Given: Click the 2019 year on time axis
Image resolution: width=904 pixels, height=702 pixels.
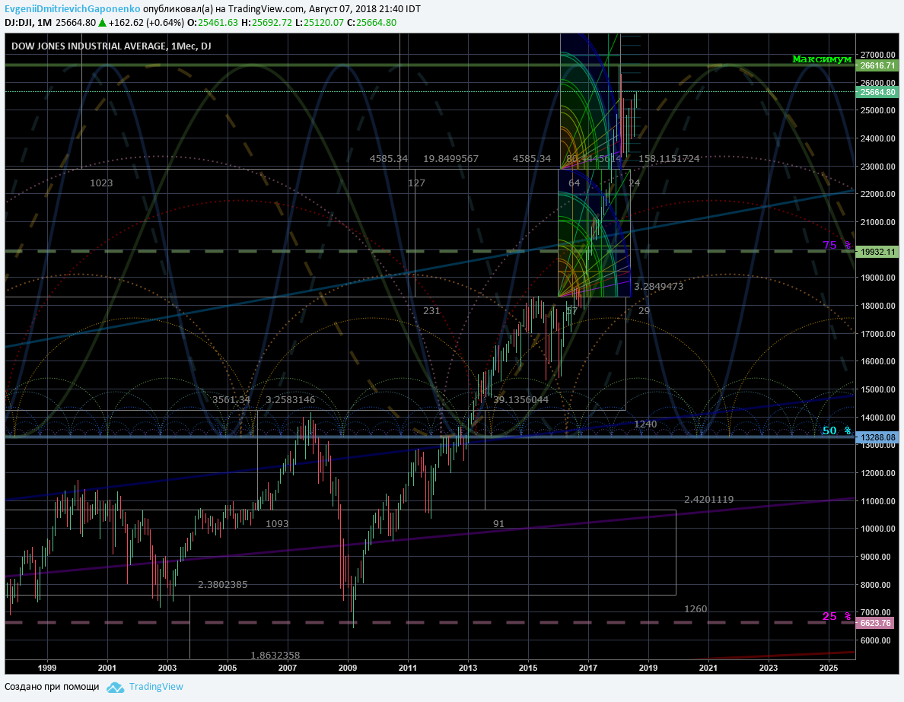Looking at the screenshot, I should pyautogui.click(x=648, y=668).
